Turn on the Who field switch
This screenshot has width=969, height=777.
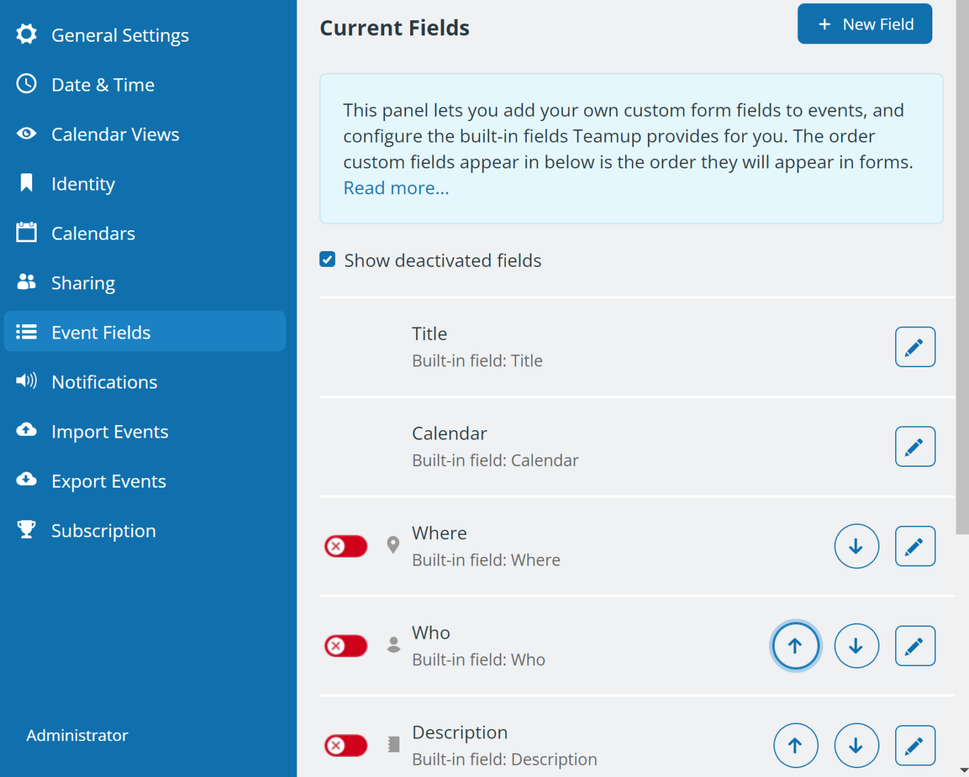[346, 646]
